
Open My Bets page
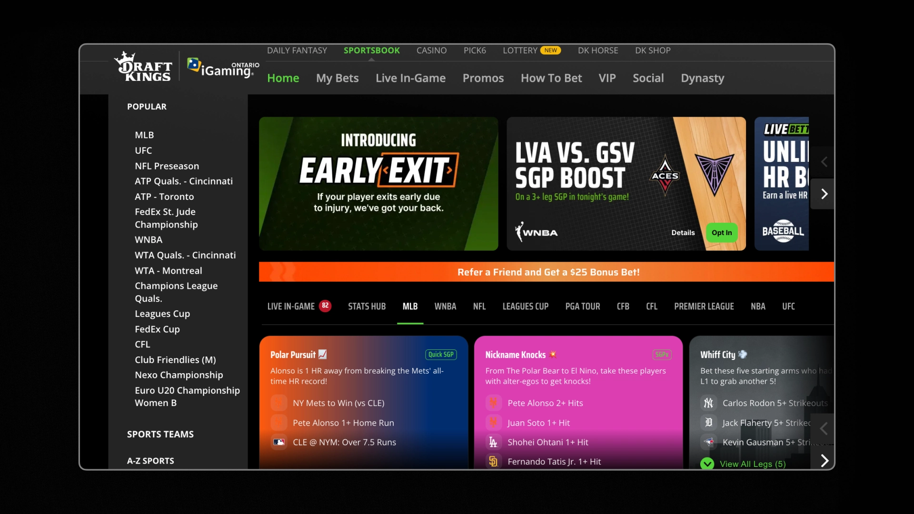click(x=338, y=78)
